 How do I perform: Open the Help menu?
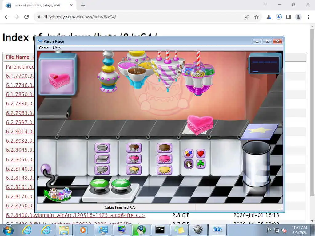(57, 48)
